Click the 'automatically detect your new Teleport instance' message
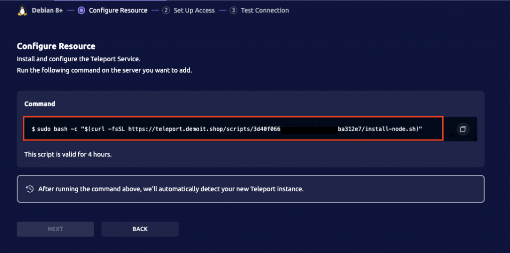This screenshot has height=253, width=510. (x=171, y=189)
